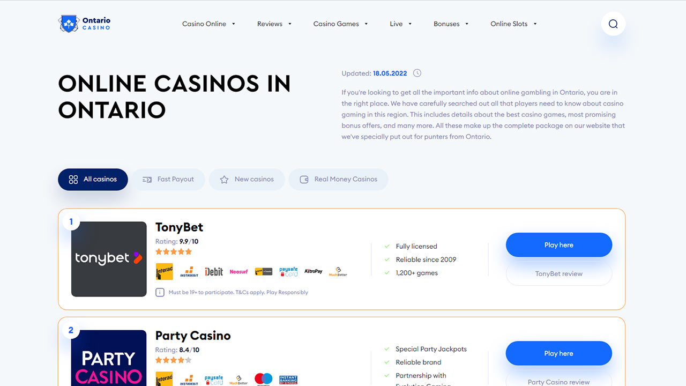686x386 pixels.
Task: Click the clock icon next to updated date
Action: click(x=417, y=73)
